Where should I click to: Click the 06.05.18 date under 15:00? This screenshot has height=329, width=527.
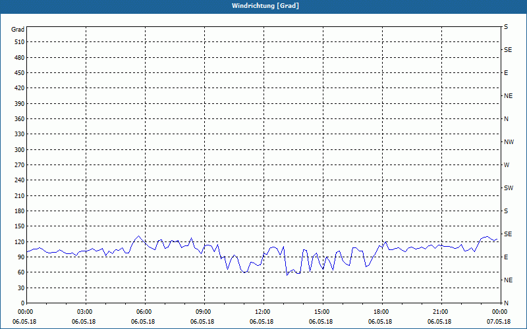pyautogui.click(x=321, y=322)
